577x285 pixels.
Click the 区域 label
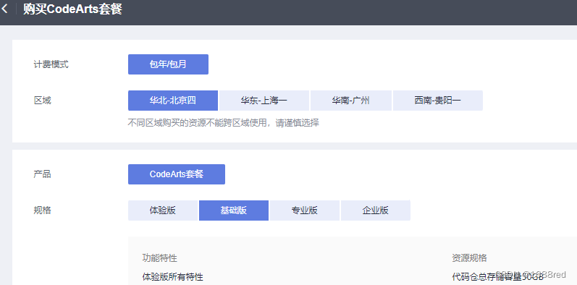pyautogui.click(x=42, y=101)
